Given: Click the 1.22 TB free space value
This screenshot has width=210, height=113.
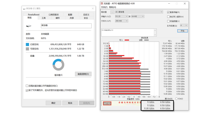Looking at the screenshot, I should pos(81,49).
